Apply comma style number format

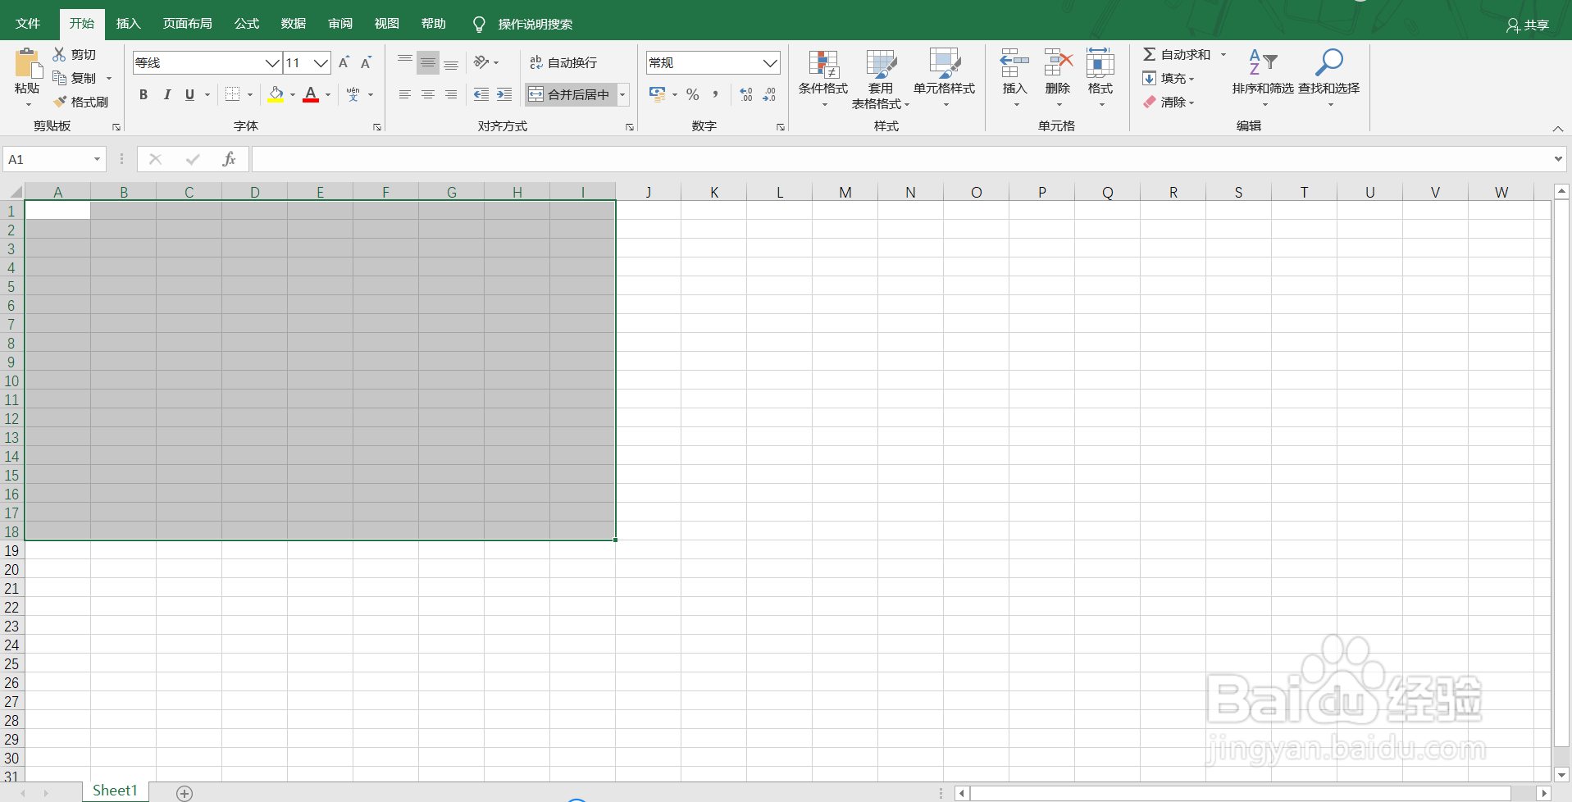[x=716, y=94]
